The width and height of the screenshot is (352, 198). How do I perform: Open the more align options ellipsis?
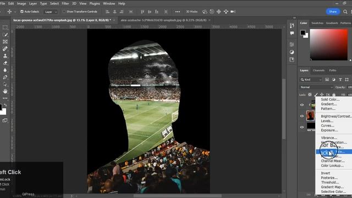pyautogui.click(x=177, y=12)
